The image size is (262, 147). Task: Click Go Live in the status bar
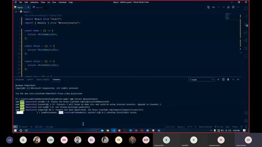(219, 127)
